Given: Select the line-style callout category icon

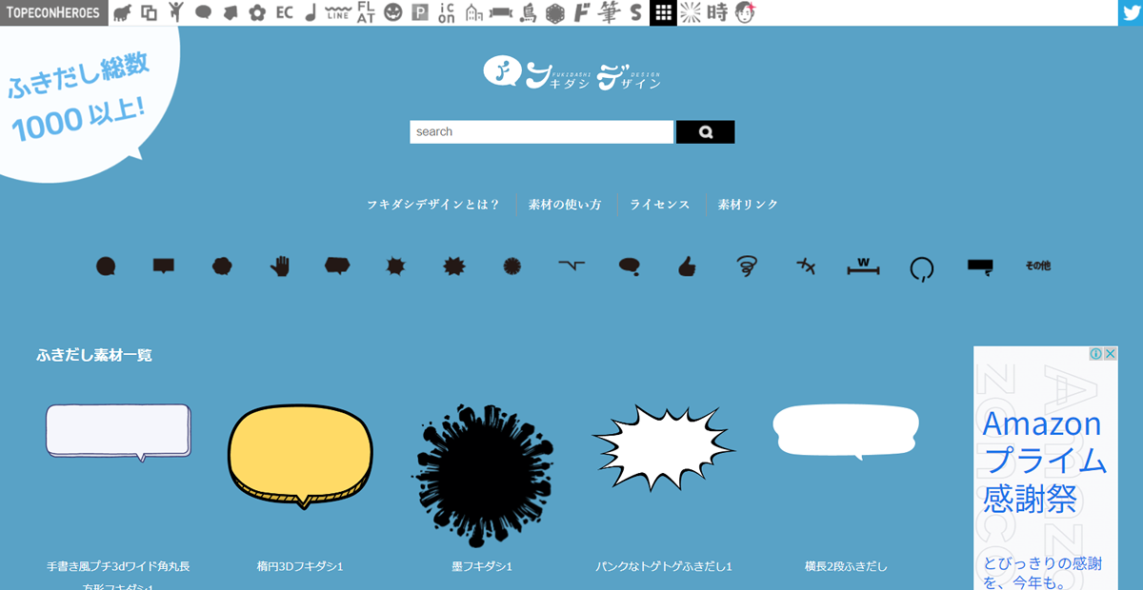Looking at the screenshot, I should click(x=571, y=265).
